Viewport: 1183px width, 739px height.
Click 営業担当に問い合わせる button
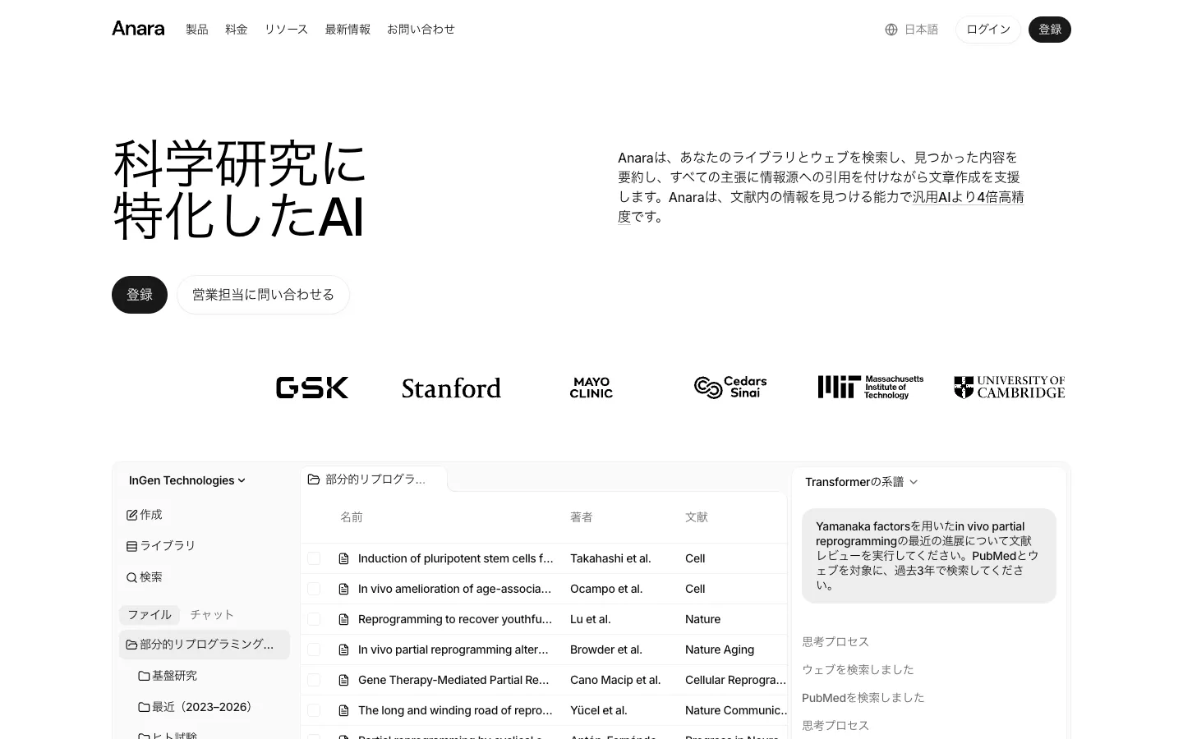(263, 295)
